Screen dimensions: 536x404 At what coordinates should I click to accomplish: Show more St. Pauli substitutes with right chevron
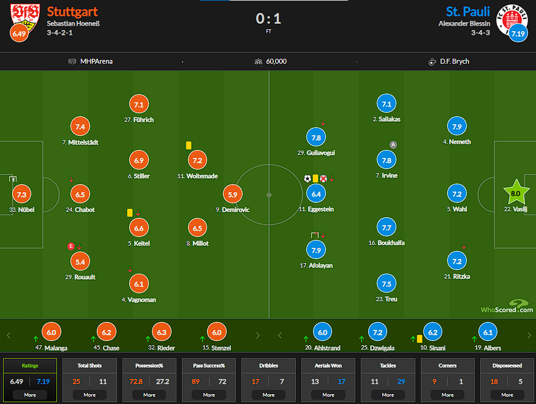529,335
